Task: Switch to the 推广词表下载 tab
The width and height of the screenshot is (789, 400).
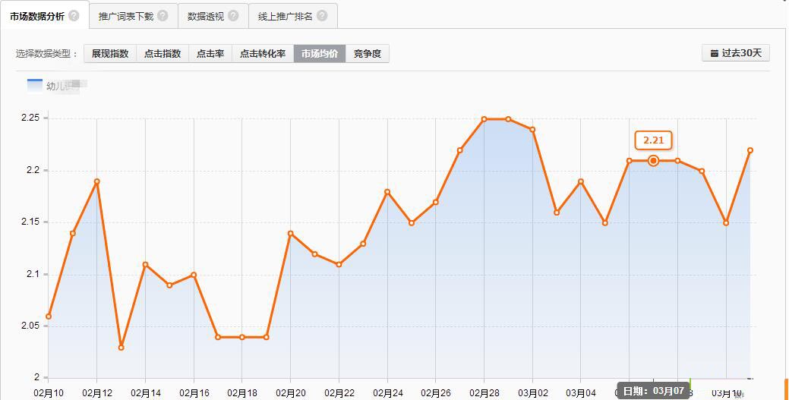Action: point(126,16)
